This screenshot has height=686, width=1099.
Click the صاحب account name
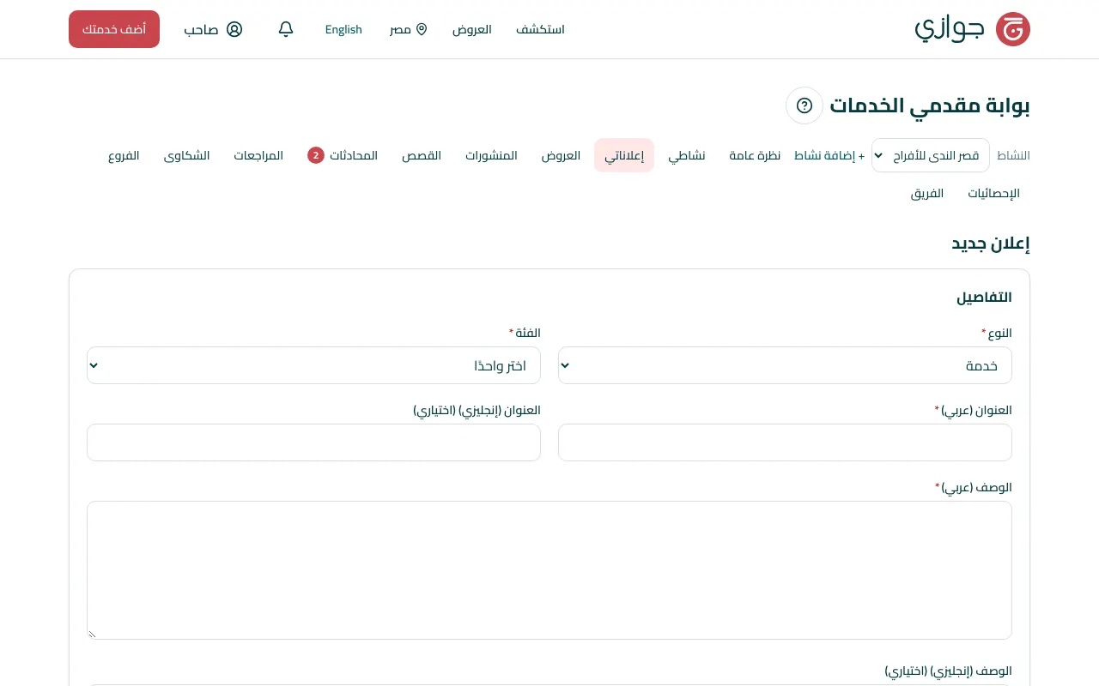coord(201,29)
